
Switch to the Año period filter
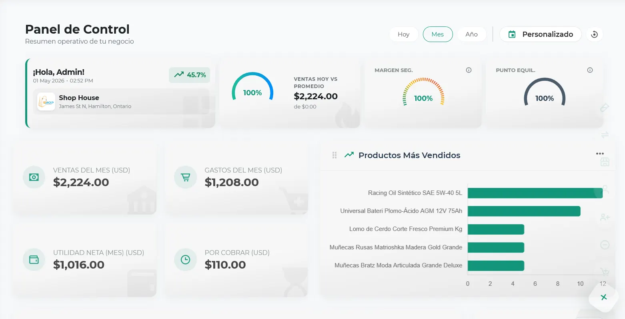[472, 34]
